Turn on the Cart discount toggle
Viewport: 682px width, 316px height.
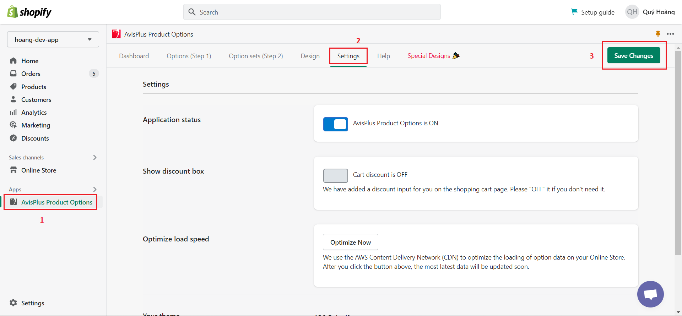point(335,176)
